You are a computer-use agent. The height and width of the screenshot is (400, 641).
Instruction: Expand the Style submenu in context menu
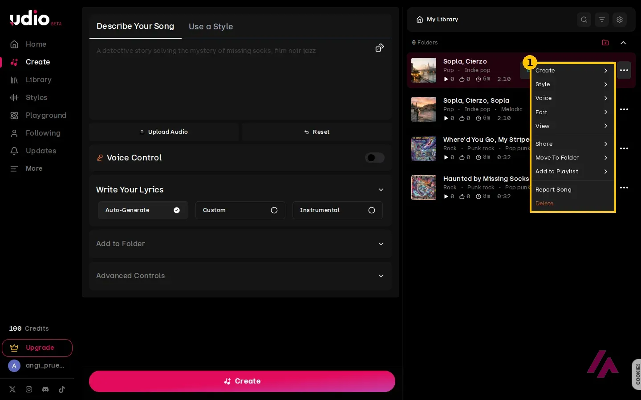tap(572, 84)
